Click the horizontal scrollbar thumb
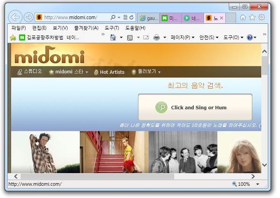 click(x=98, y=177)
